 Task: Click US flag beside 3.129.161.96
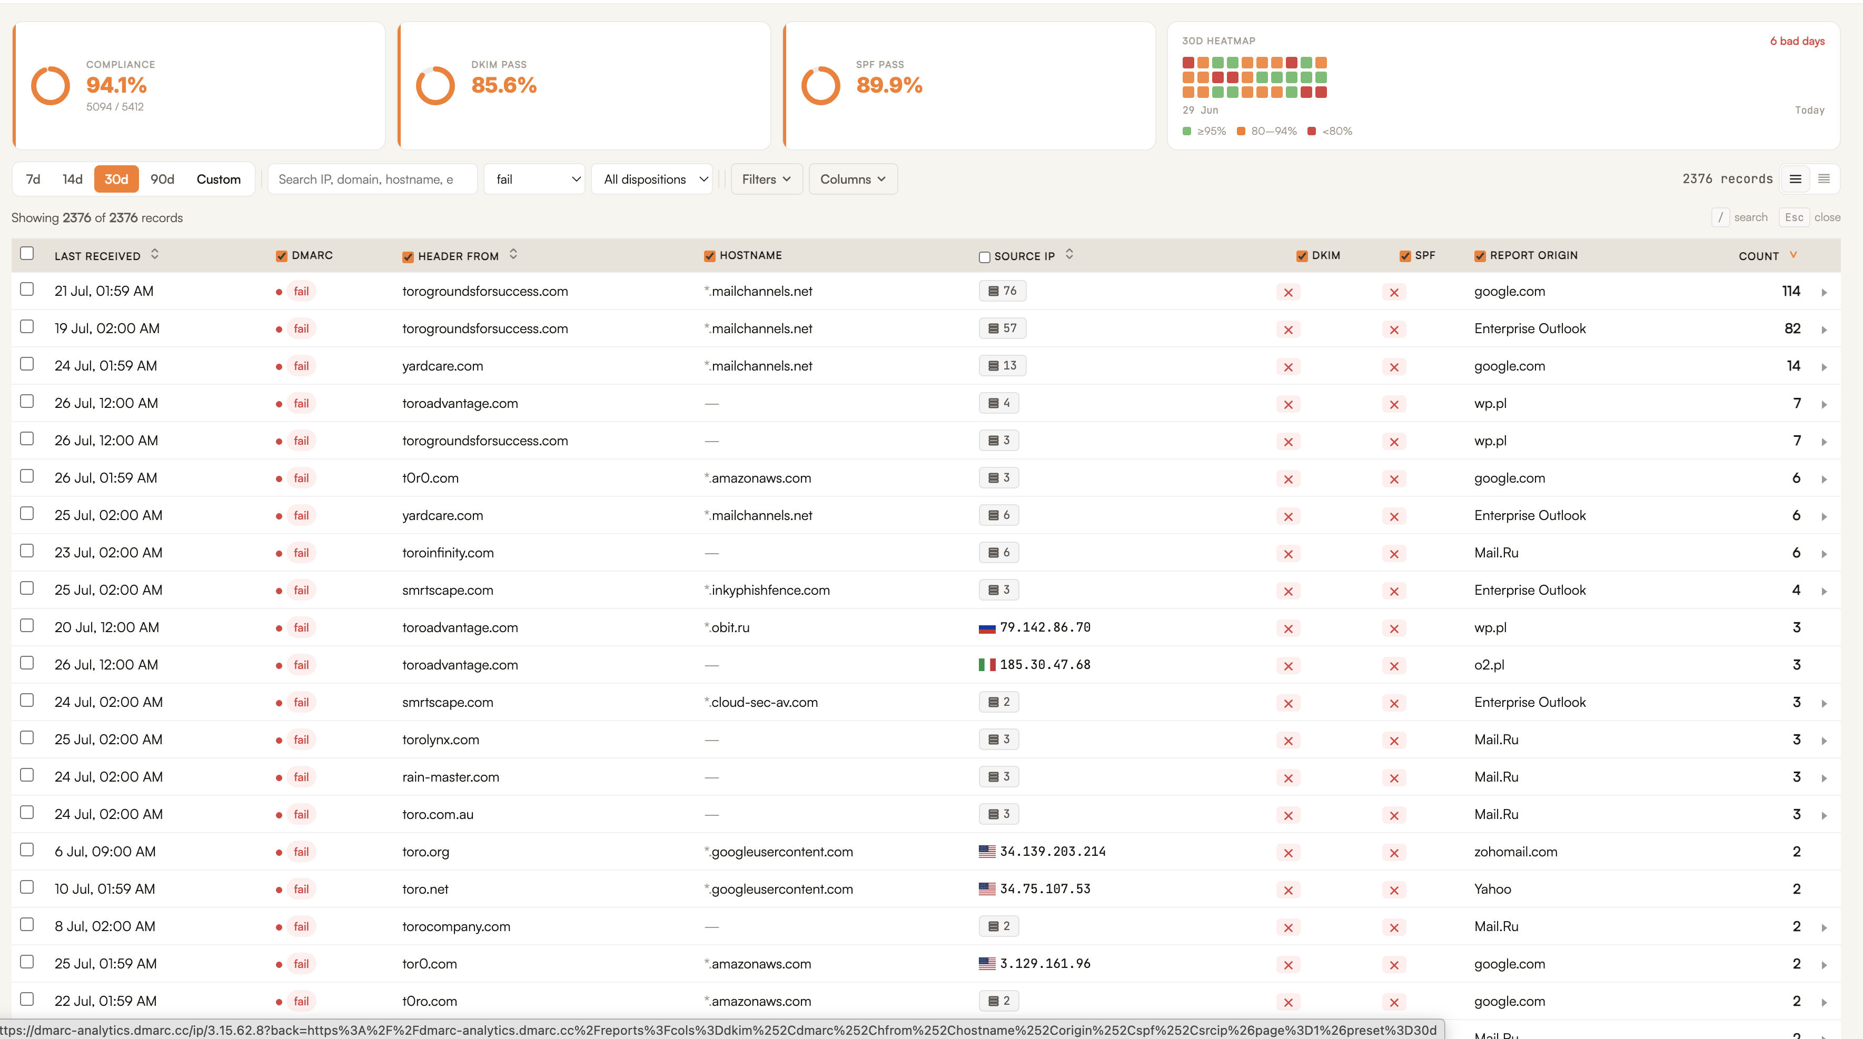click(x=987, y=964)
